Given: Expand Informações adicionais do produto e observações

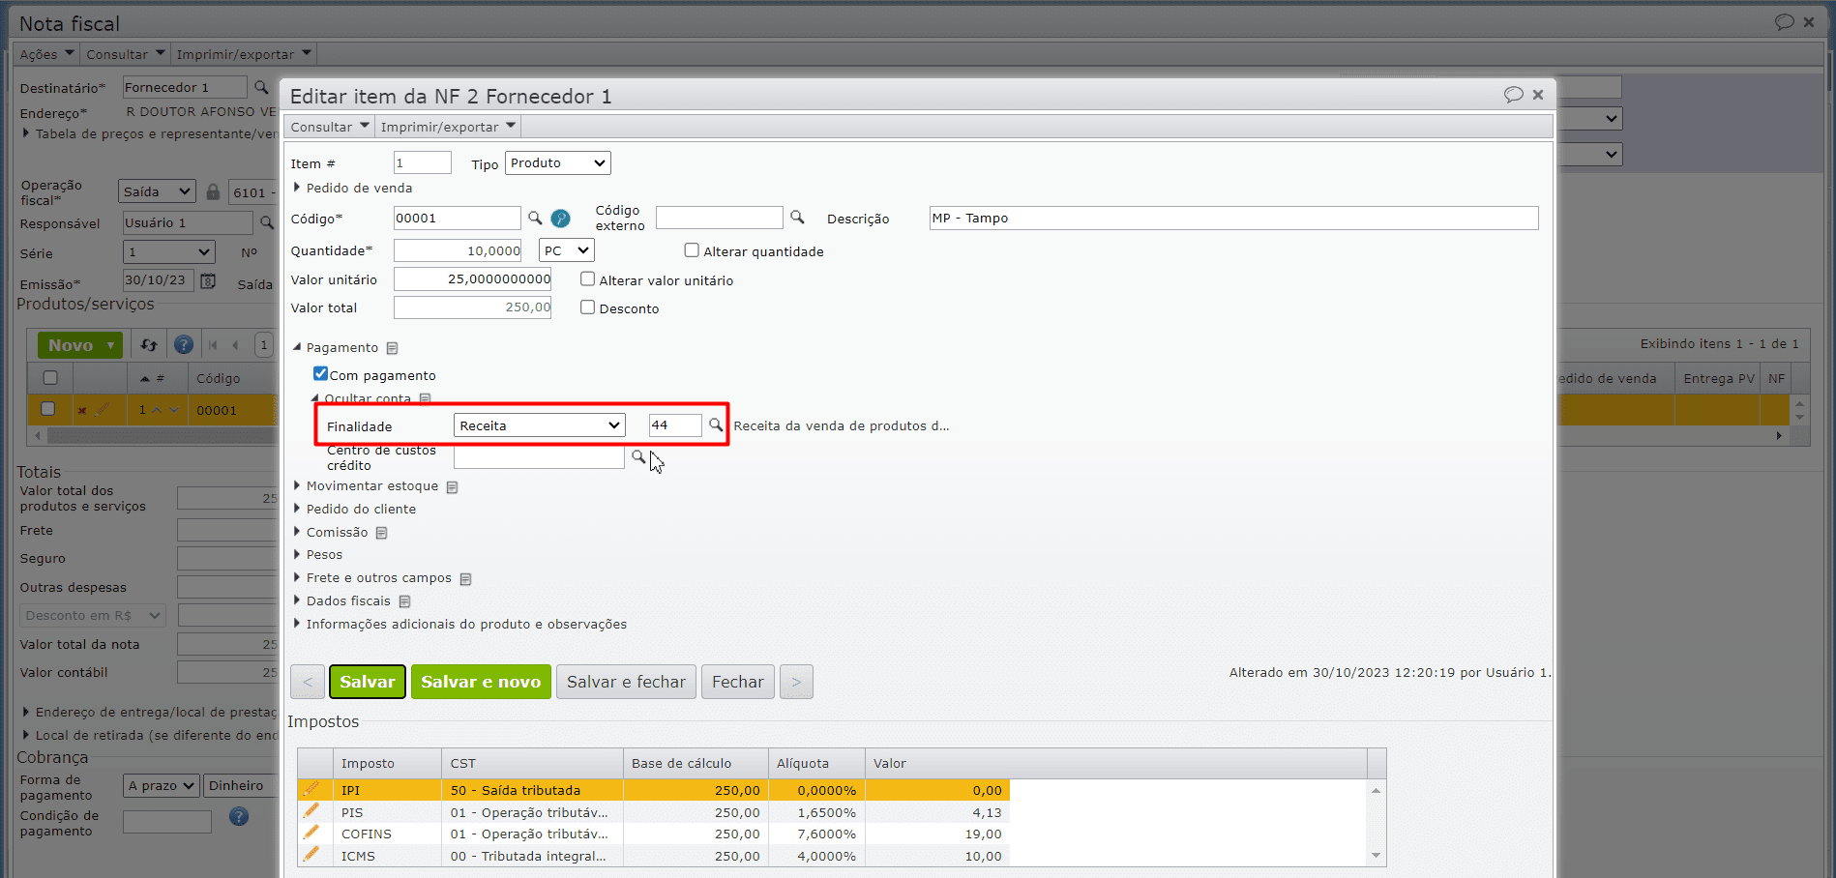Looking at the screenshot, I should click(459, 625).
